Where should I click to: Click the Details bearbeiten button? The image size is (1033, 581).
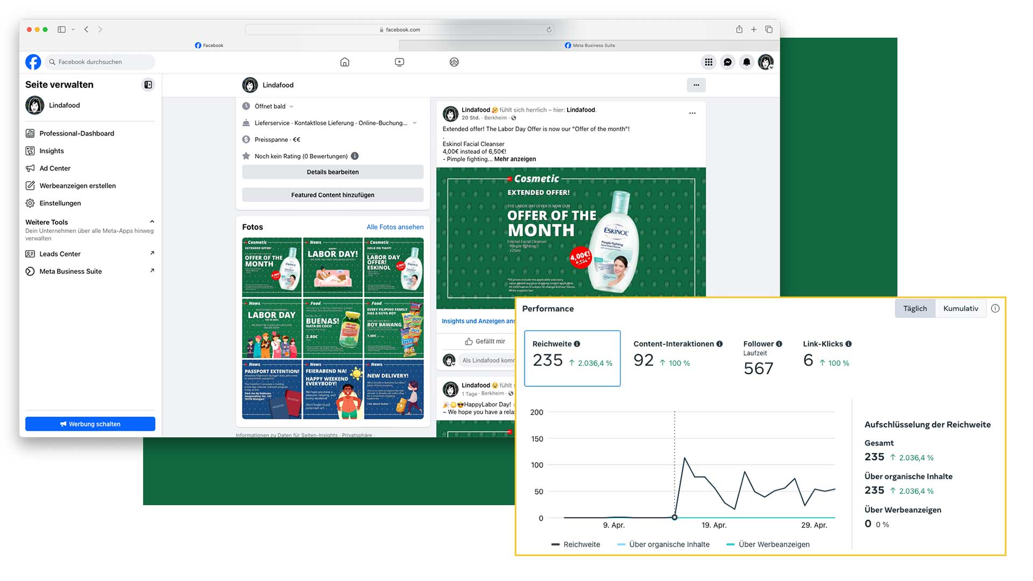(x=332, y=172)
